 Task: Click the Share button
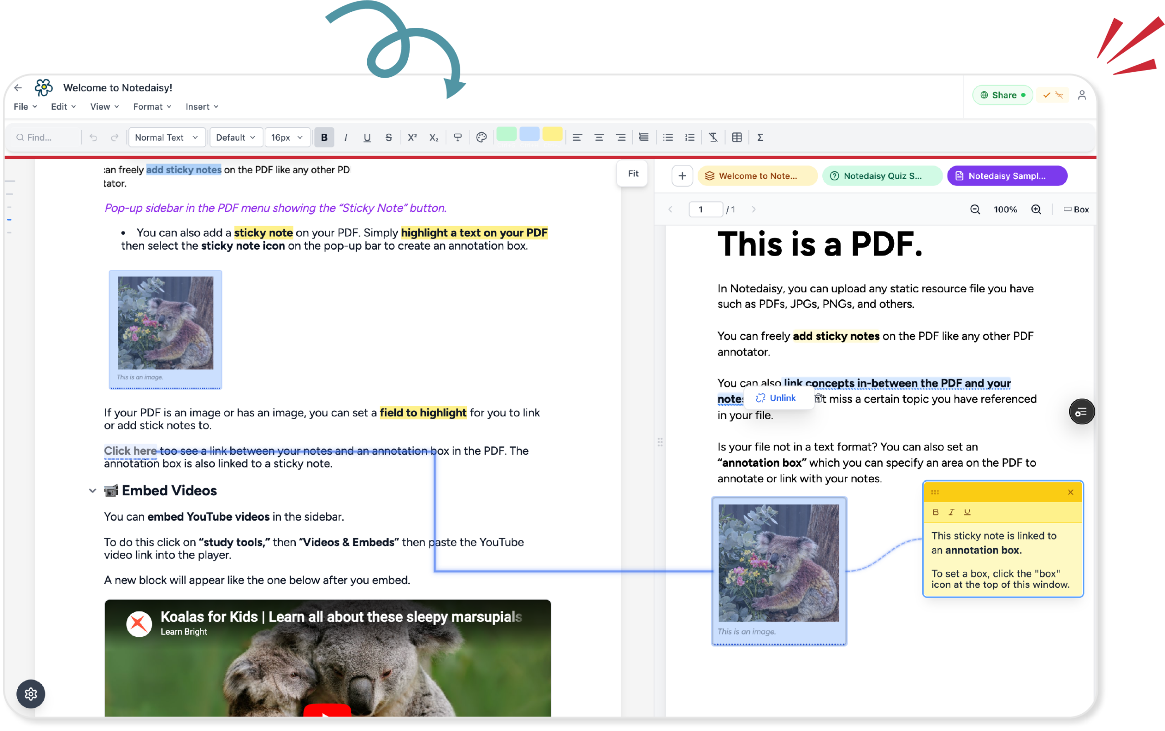[1003, 95]
